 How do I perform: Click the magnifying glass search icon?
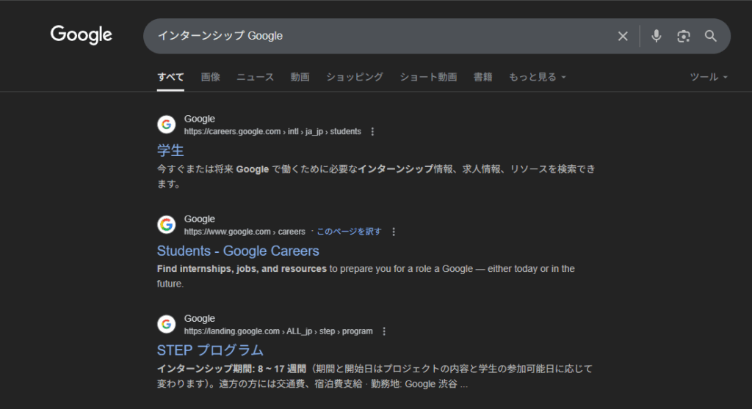[710, 36]
